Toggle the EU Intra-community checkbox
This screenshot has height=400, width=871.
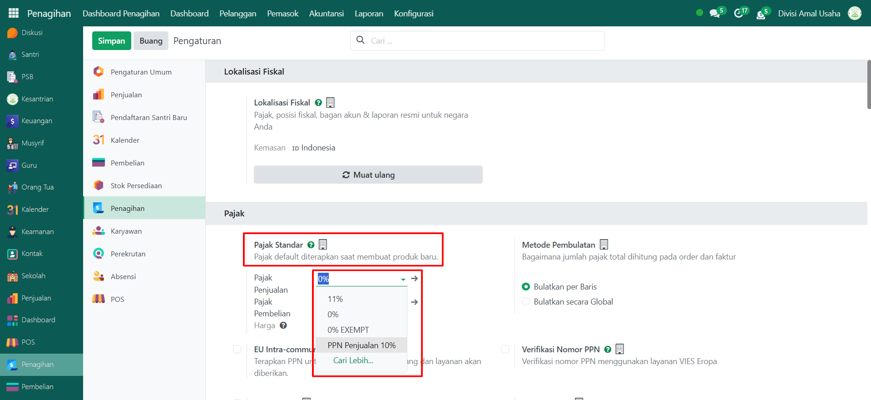coord(237,349)
